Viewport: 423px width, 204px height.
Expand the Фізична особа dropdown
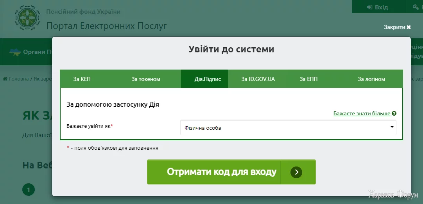point(288,128)
